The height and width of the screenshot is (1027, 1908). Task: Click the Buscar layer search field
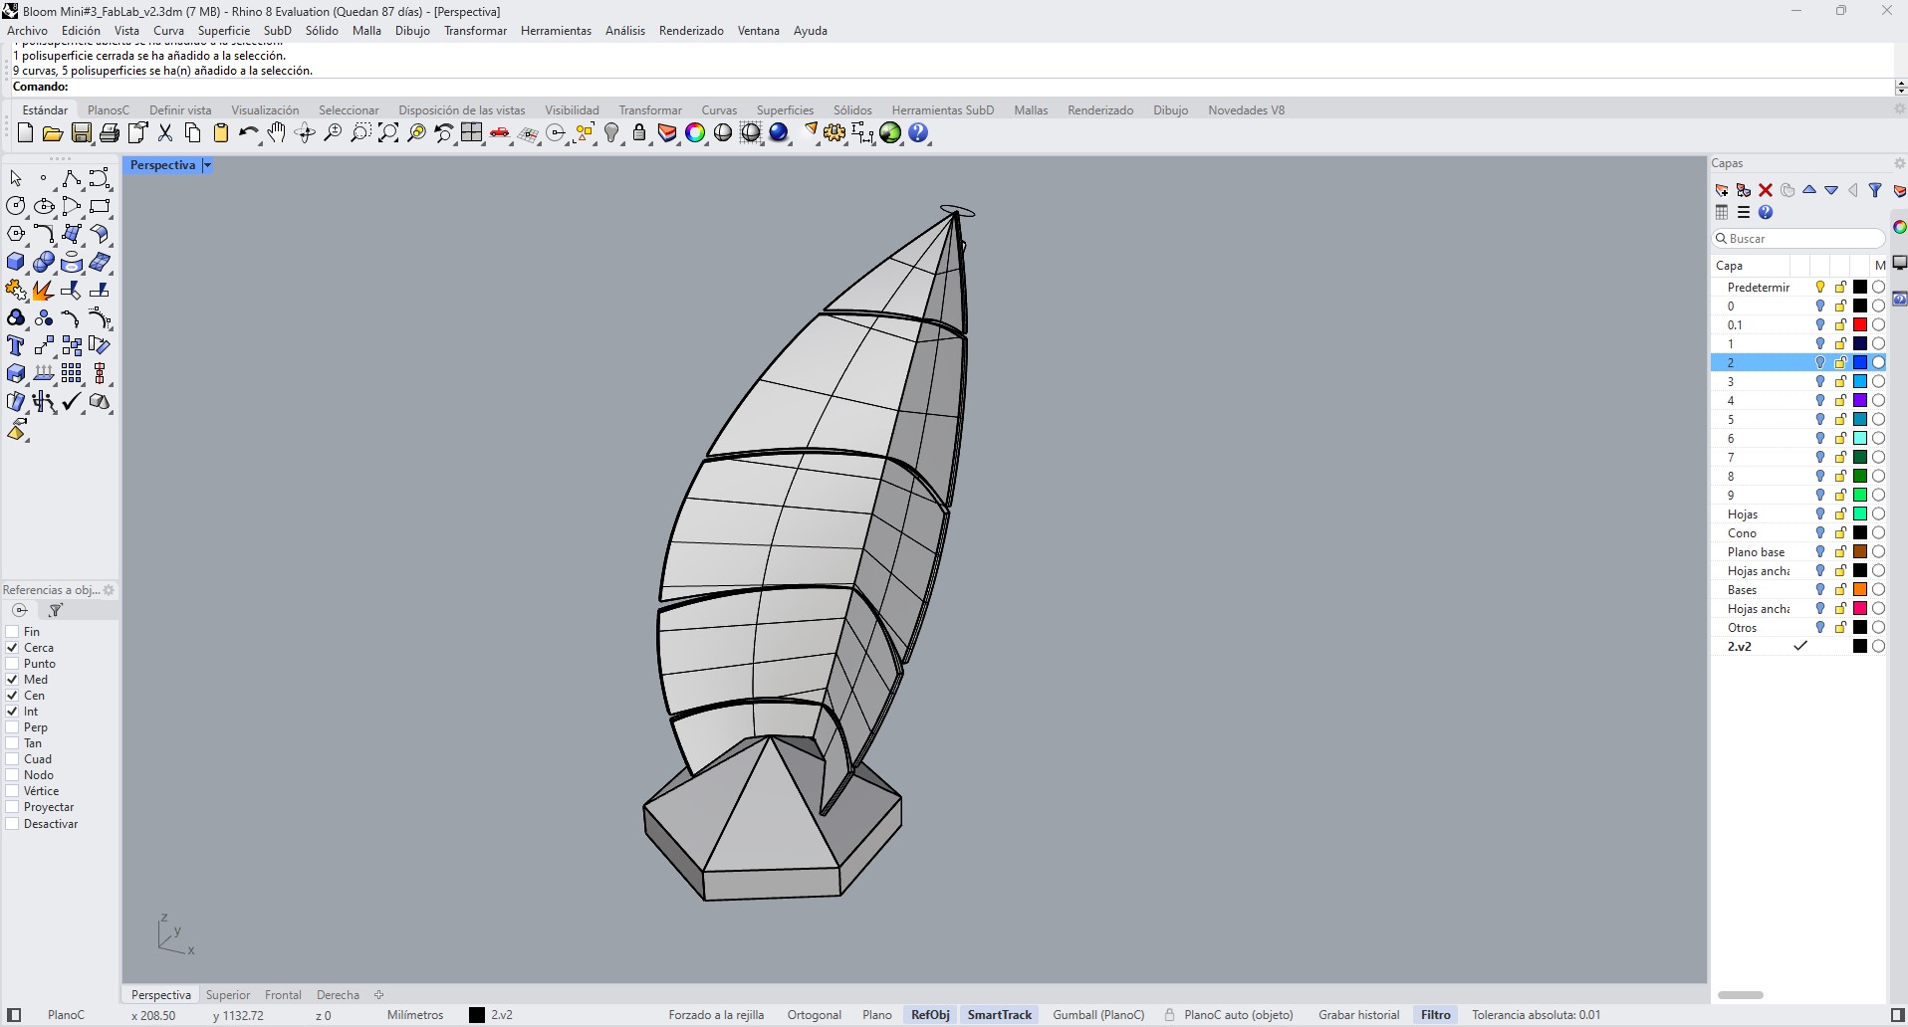1798,239
